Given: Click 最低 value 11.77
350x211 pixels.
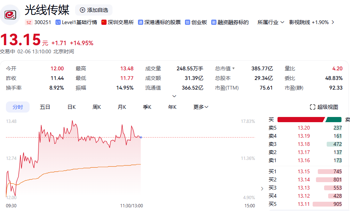Looking at the screenshot, I should click(127, 78).
